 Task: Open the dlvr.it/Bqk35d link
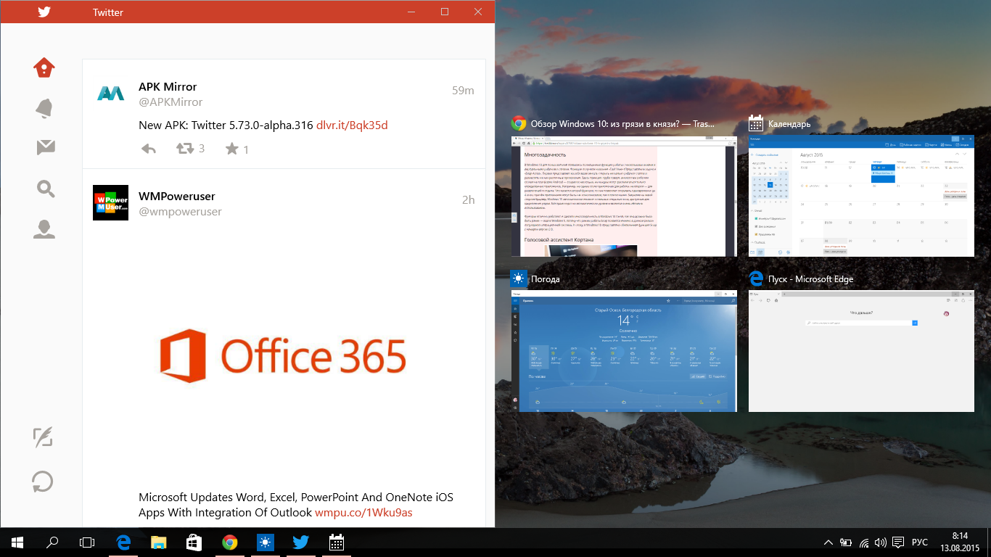click(x=352, y=125)
